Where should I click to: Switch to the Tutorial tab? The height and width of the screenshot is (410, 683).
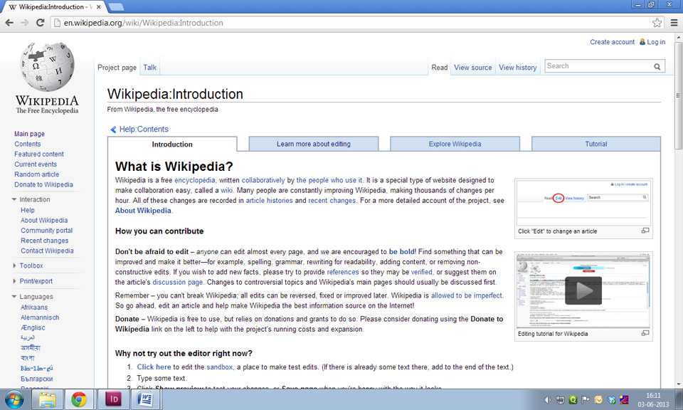pyautogui.click(x=595, y=144)
